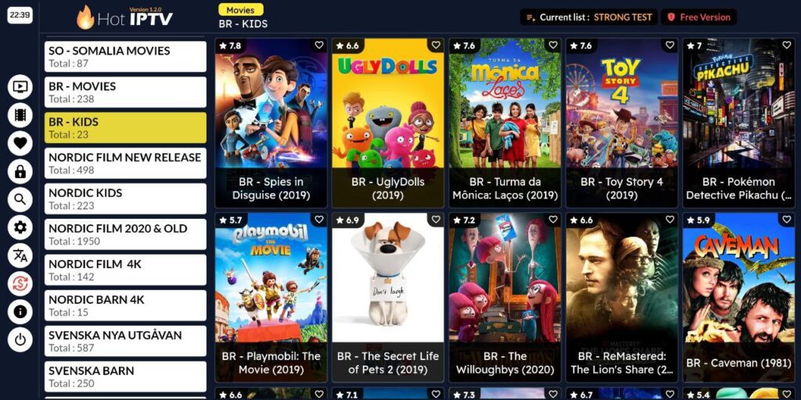Click the Current list STRONG TEST button
The image size is (801, 400).
coord(589,17)
